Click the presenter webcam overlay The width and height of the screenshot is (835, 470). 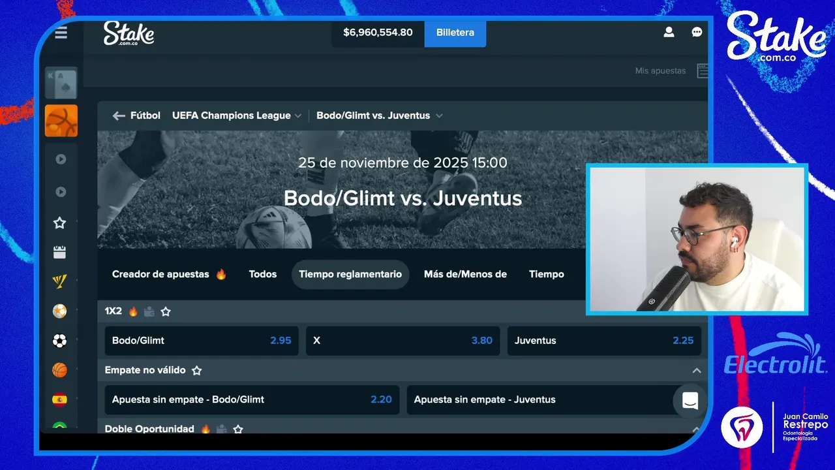(x=697, y=239)
